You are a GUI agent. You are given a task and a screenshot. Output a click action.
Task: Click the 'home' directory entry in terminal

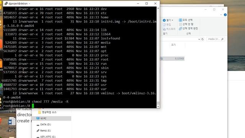point(105,17)
